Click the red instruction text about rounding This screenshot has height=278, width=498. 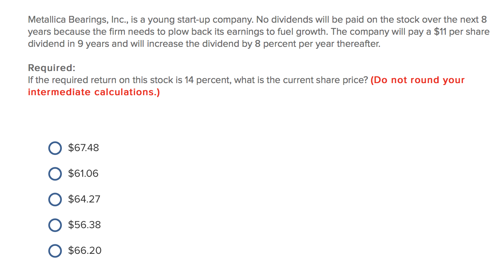(417, 80)
